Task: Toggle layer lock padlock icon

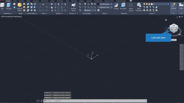Action: pos(149,4)
